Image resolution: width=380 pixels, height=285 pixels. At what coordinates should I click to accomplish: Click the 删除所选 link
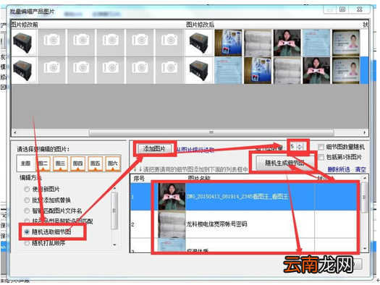tap(339, 169)
